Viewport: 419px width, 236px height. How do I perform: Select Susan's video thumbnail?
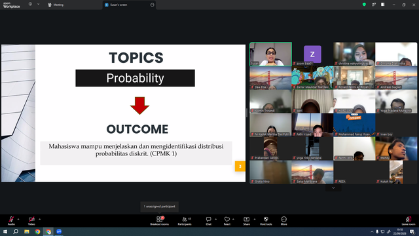[x=270, y=54]
